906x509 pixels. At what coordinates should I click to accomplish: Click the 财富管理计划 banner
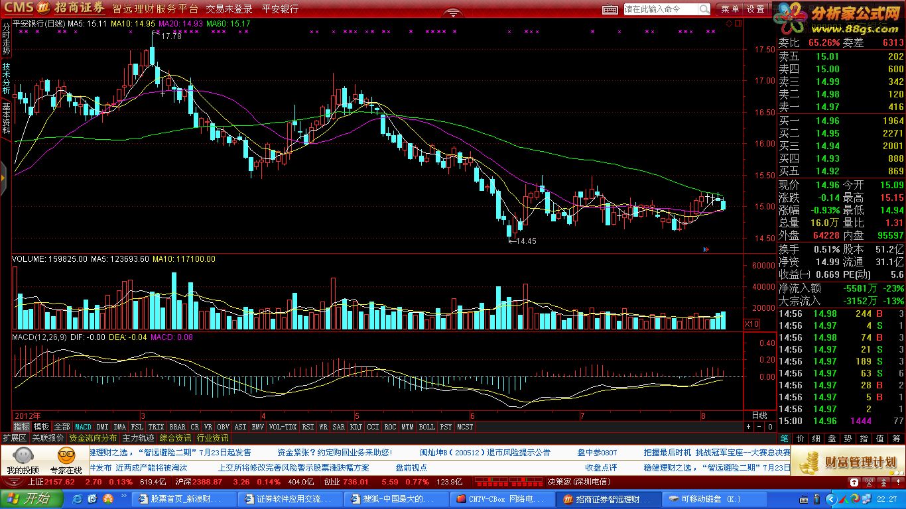[x=848, y=461]
